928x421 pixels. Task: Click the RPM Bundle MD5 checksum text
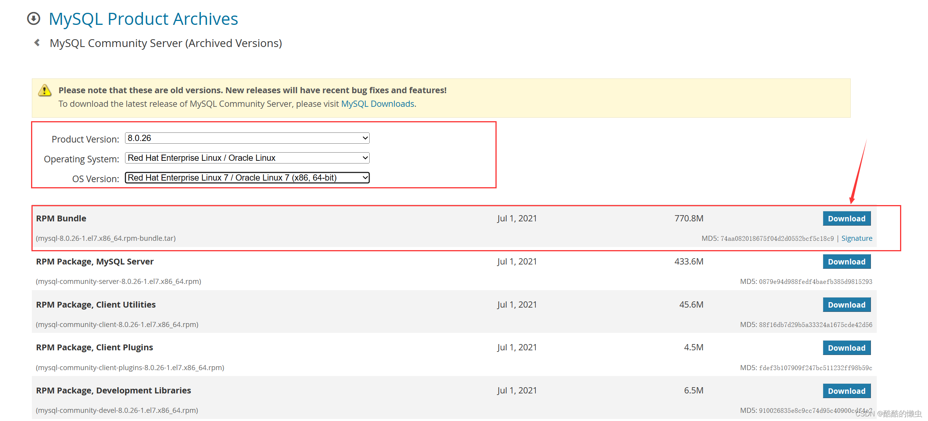coord(768,238)
